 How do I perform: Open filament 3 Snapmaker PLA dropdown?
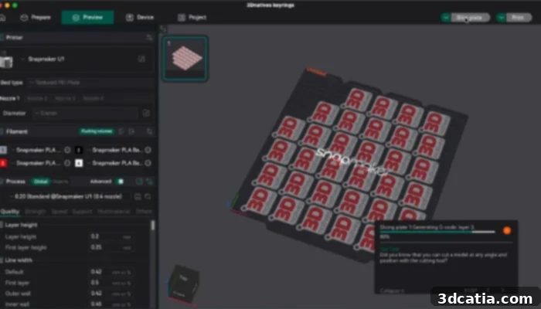37,163
